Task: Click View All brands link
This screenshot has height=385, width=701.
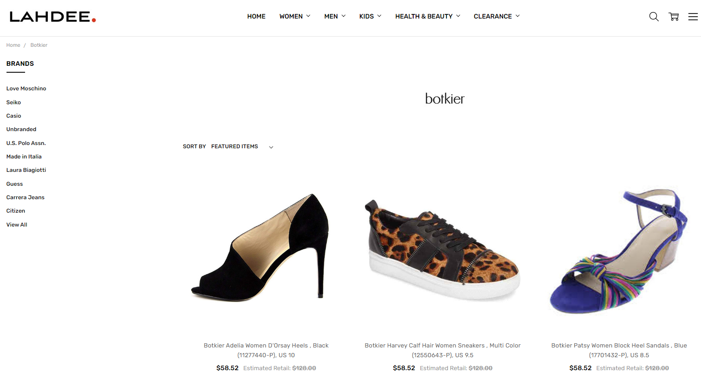Action: pyautogui.click(x=17, y=225)
